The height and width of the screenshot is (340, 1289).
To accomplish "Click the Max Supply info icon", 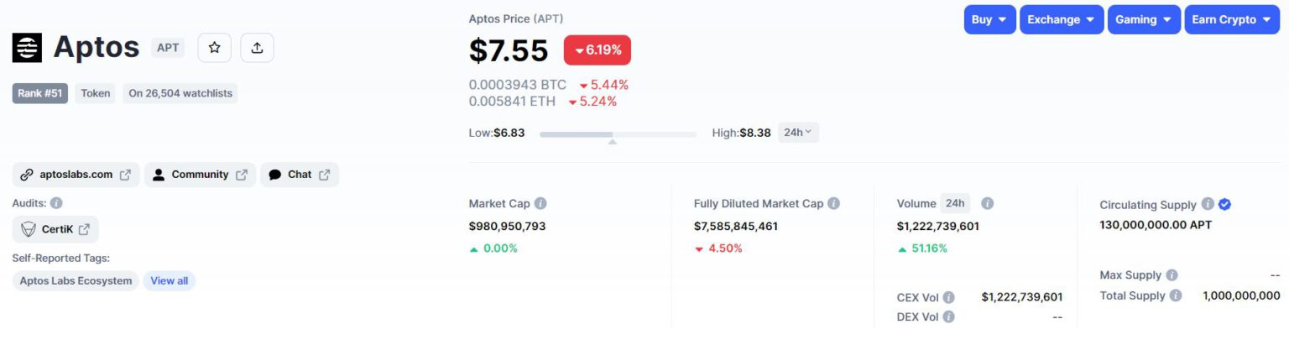I will click(x=1172, y=275).
